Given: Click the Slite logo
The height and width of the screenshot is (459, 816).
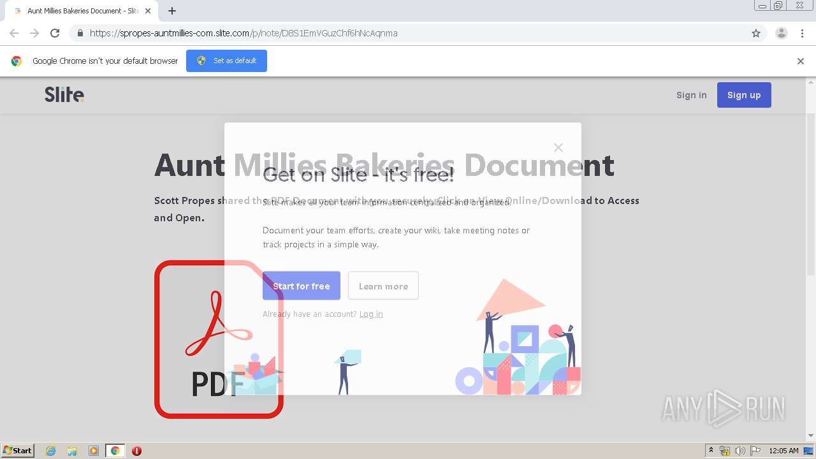Looking at the screenshot, I should tap(64, 95).
